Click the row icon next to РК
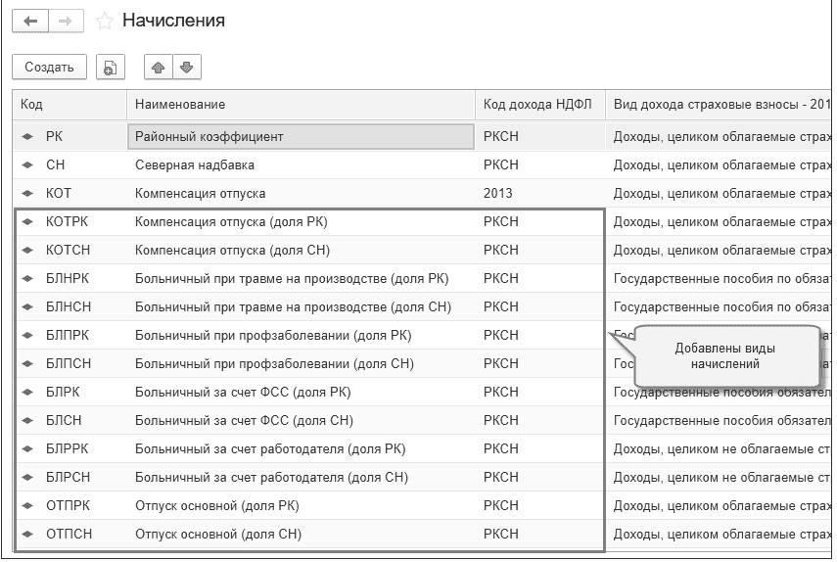Viewport: 837px width, 562px height. coord(28,137)
